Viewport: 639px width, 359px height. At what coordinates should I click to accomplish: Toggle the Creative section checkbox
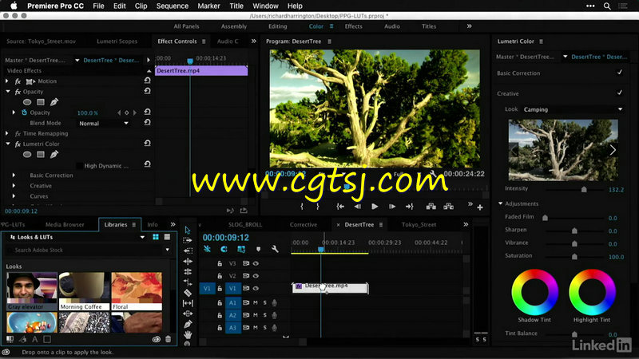(620, 93)
